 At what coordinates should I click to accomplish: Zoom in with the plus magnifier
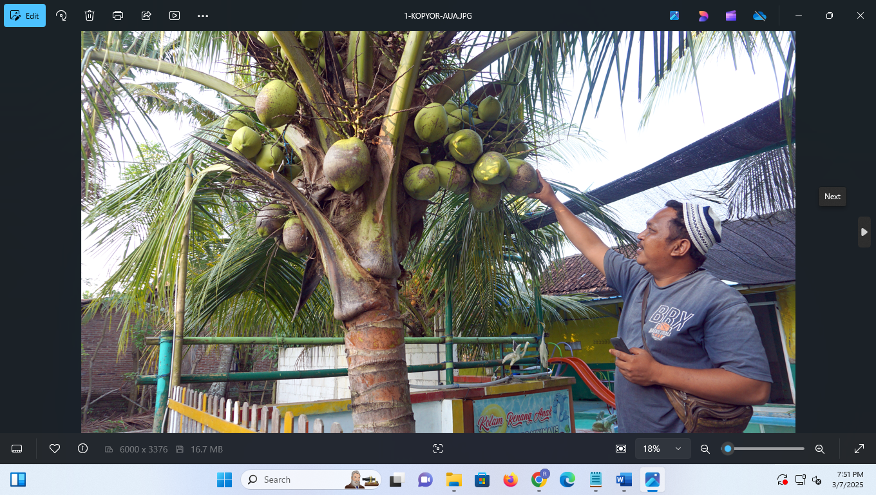(820, 449)
